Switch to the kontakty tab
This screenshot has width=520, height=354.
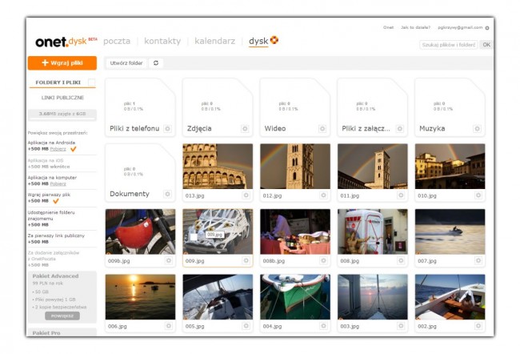point(162,41)
